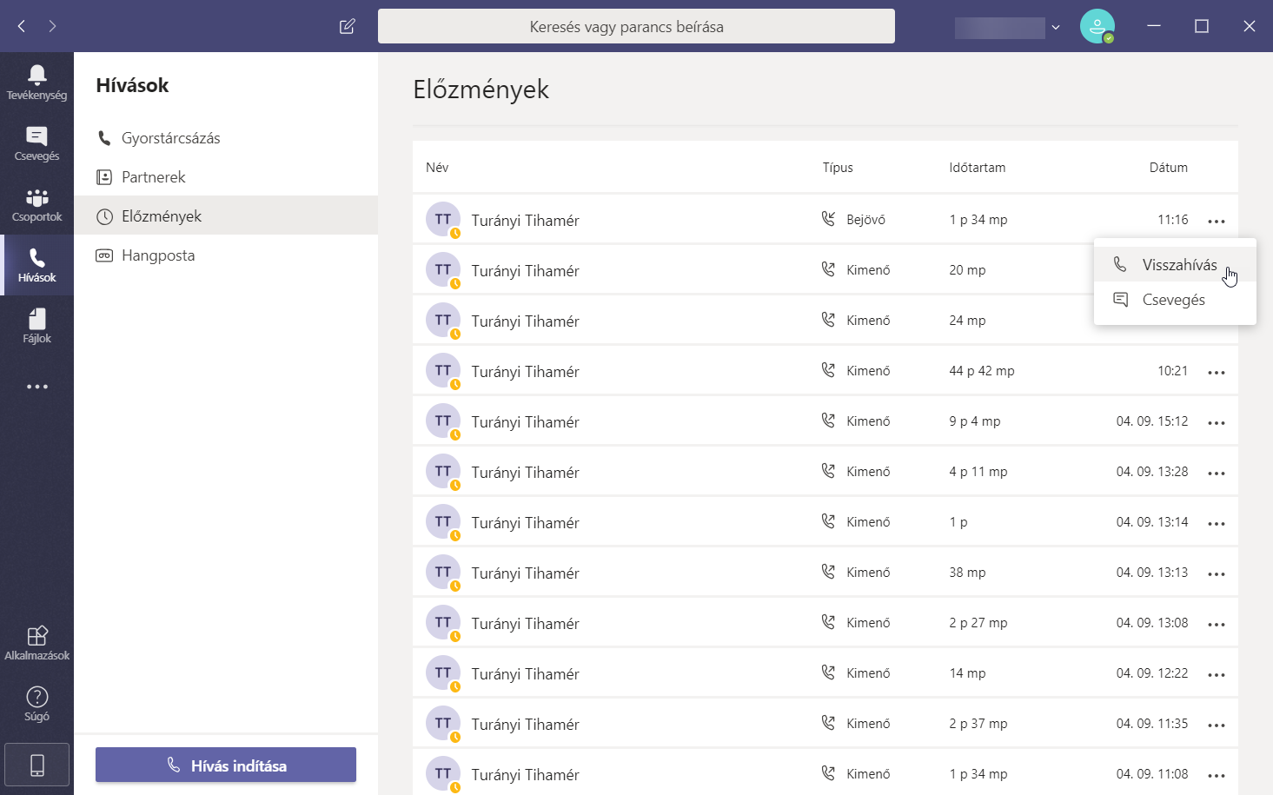This screenshot has width=1273, height=795.
Task: Open the Hangposta voicemail section
Action: click(157, 255)
